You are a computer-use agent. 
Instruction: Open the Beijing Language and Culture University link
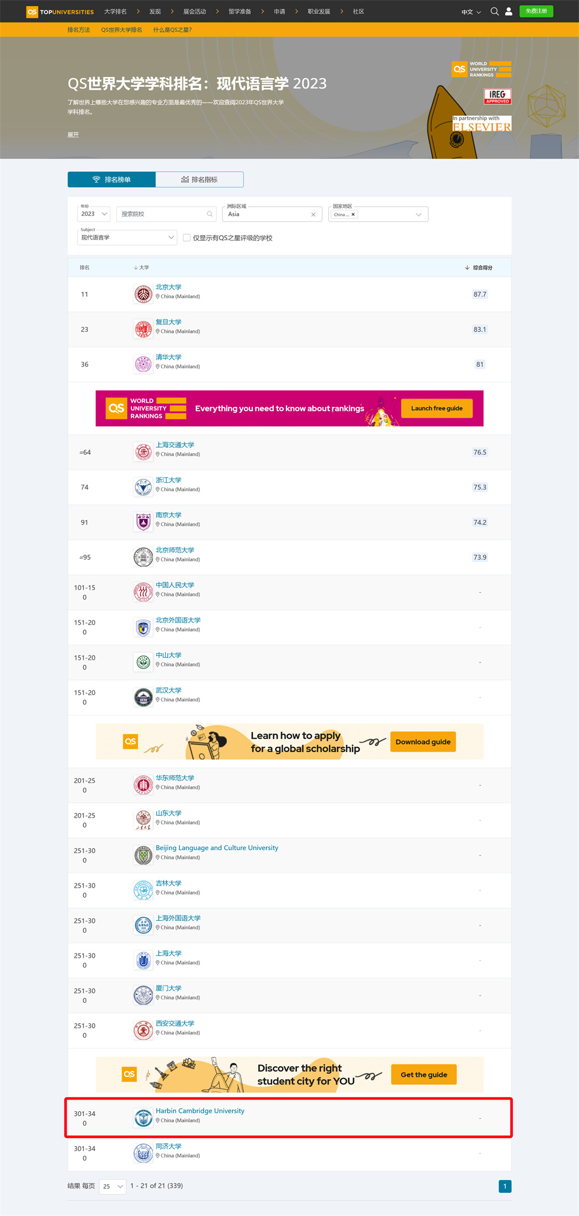[x=217, y=848]
